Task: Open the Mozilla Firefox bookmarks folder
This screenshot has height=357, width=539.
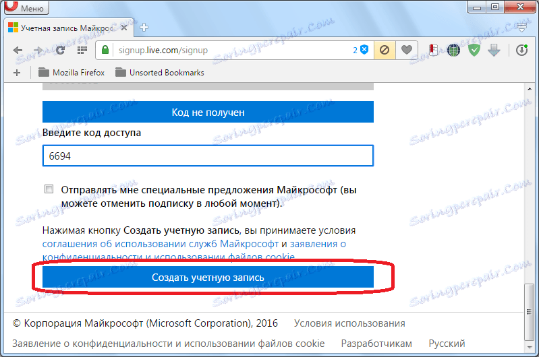Action: click(x=72, y=73)
